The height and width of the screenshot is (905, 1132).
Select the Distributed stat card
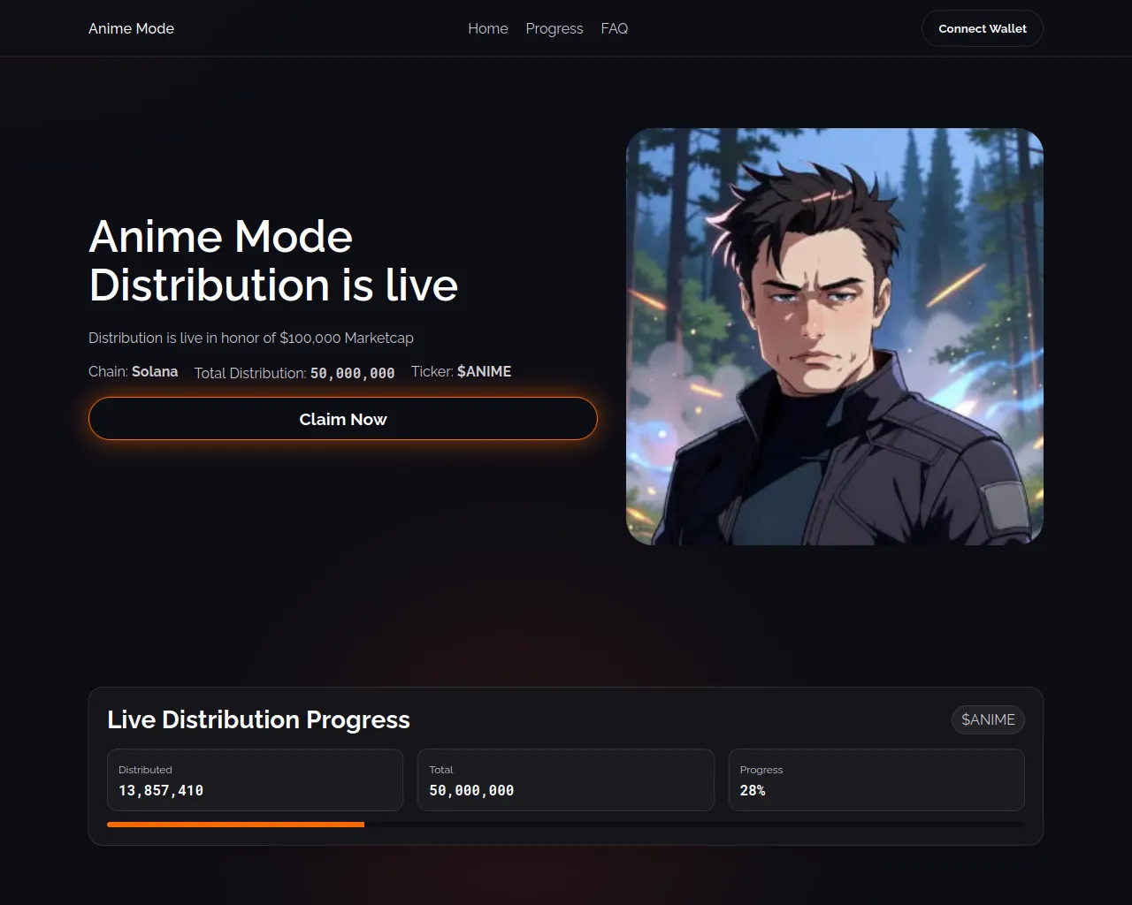255,780
